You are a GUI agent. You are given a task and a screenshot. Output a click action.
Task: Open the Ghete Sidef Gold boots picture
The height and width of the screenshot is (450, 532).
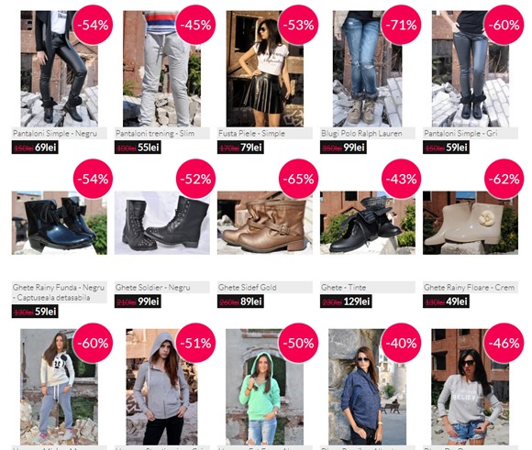(265, 223)
